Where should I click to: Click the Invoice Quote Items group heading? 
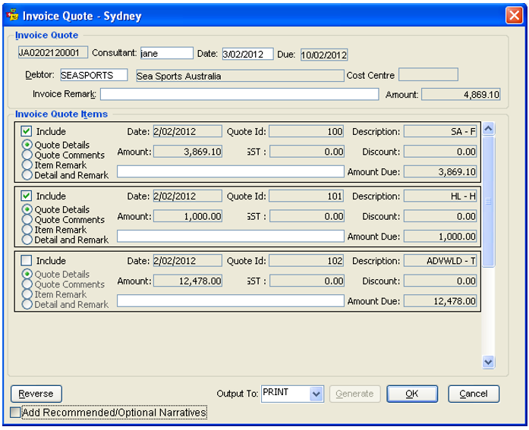[x=61, y=114]
